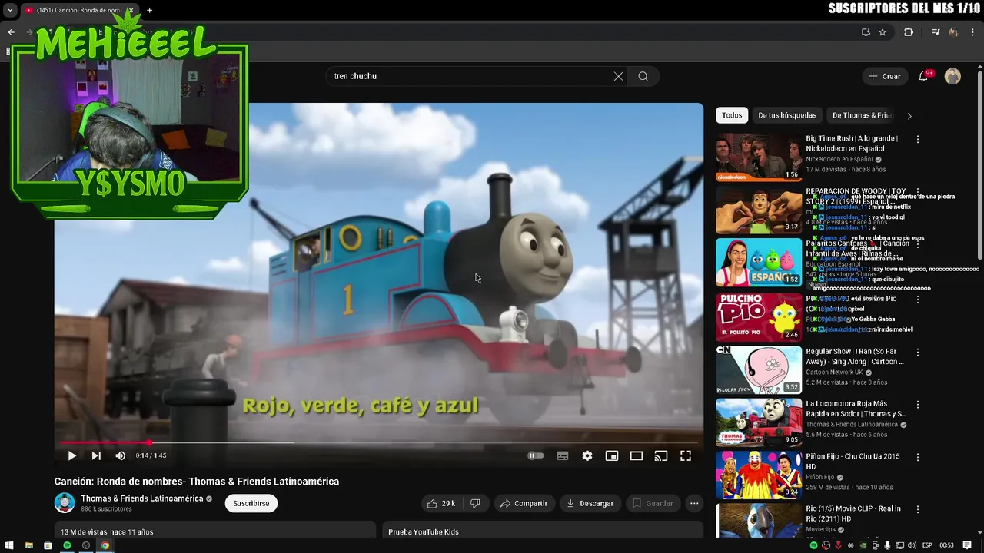Toggle the autoplay switch in player
Screen dimensions: 984x553
coord(536,455)
